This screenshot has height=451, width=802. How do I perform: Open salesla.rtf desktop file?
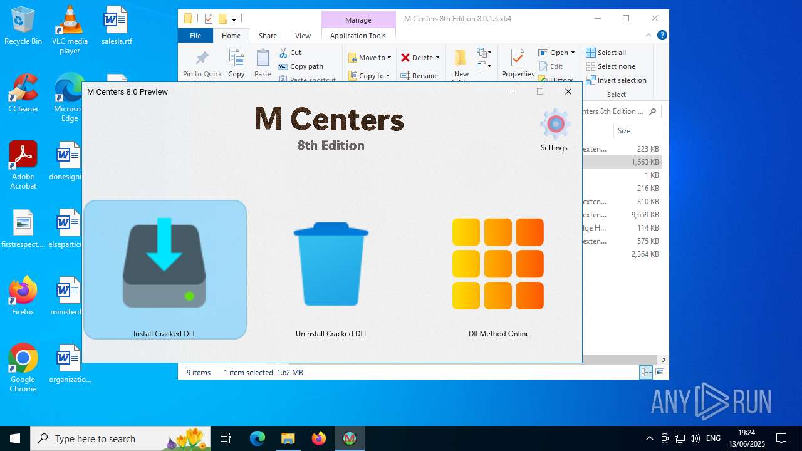[116, 26]
